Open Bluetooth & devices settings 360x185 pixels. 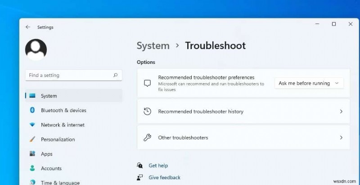[x=63, y=110]
